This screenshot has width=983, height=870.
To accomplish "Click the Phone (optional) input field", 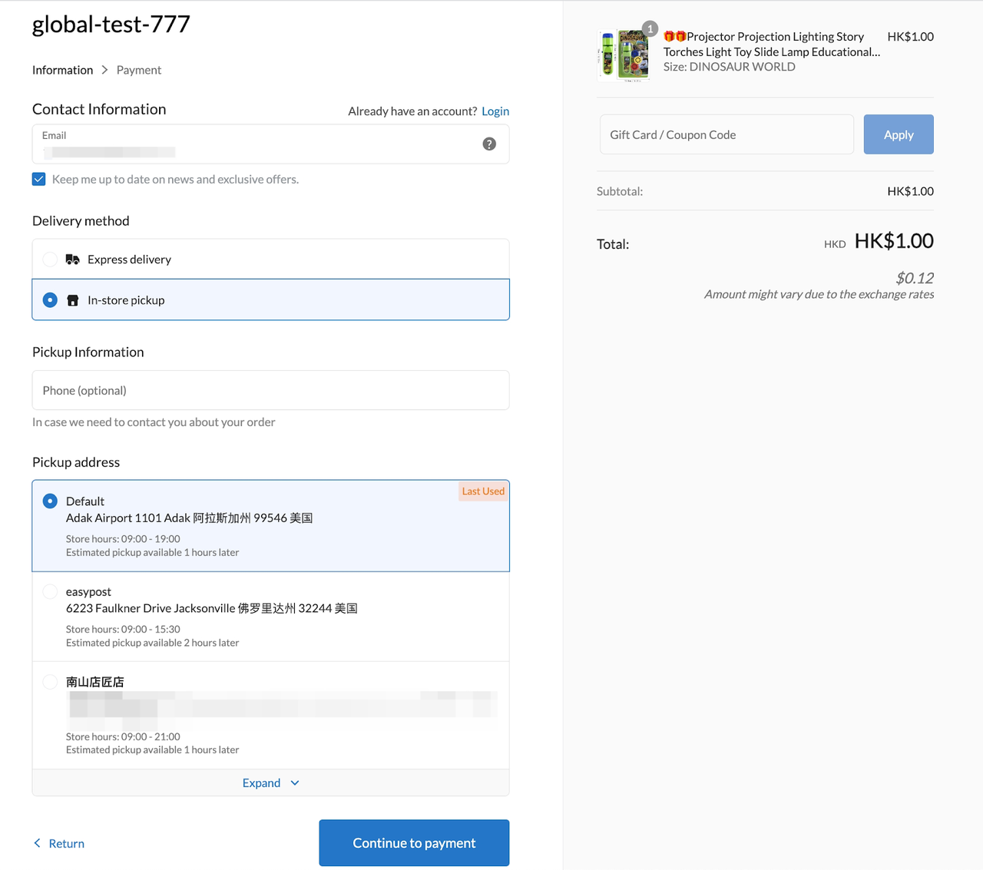I will tap(270, 390).
